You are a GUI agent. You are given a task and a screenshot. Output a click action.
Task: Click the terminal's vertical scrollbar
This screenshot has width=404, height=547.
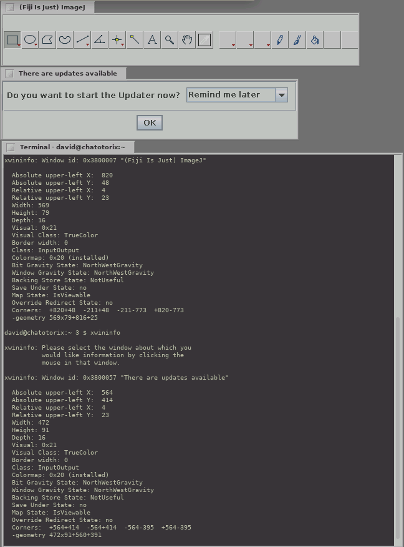click(399, 425)
